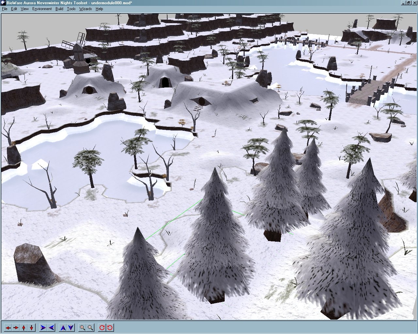The height and width of the screenshot is (334, 418).
Task: Open the Wizards menu
Action: [86, 9]
